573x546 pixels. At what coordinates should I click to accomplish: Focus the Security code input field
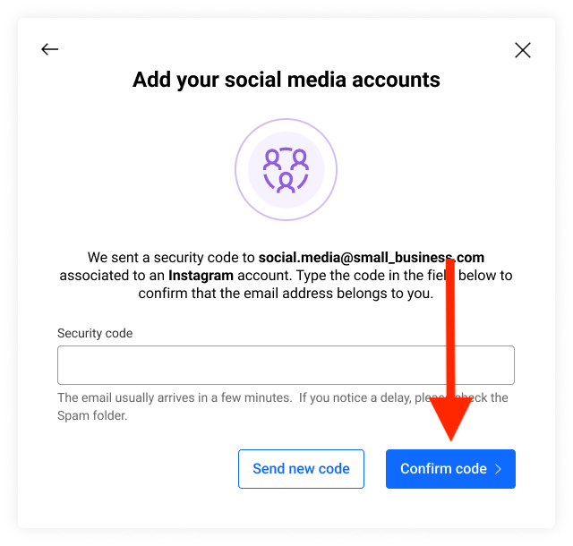(x=286, y=365)
